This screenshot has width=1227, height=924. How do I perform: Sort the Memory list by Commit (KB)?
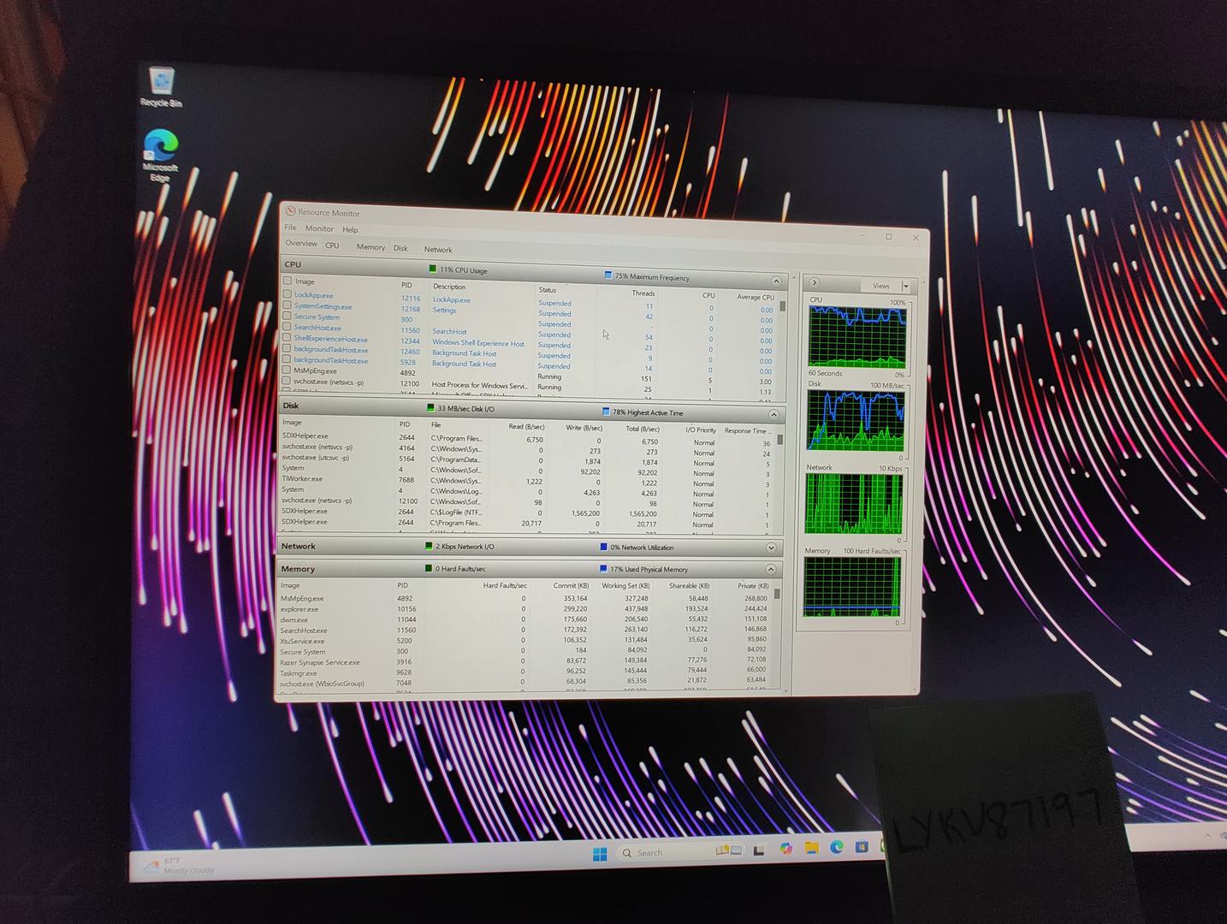(x=571, y=586)
